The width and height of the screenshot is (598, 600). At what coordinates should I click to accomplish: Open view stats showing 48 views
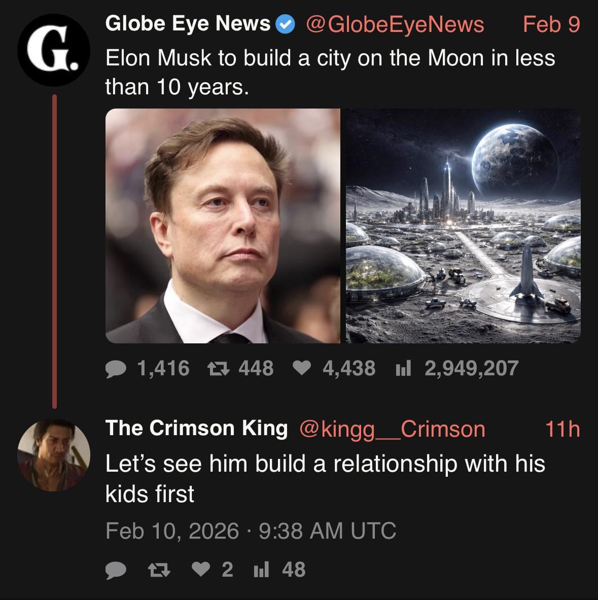pos(261,570)
